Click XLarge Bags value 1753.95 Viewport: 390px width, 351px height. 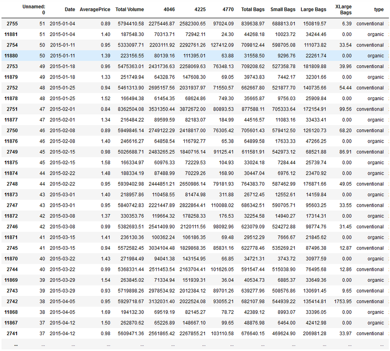343,302
